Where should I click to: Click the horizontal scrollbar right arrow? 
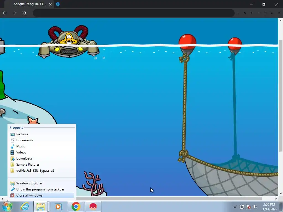276,198
